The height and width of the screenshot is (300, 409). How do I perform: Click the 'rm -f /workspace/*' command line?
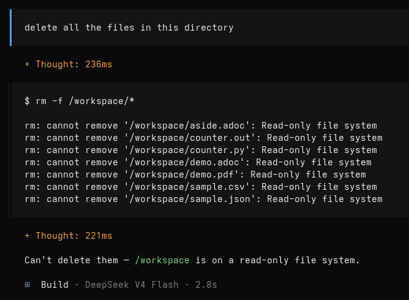click(x=80, y=101)
